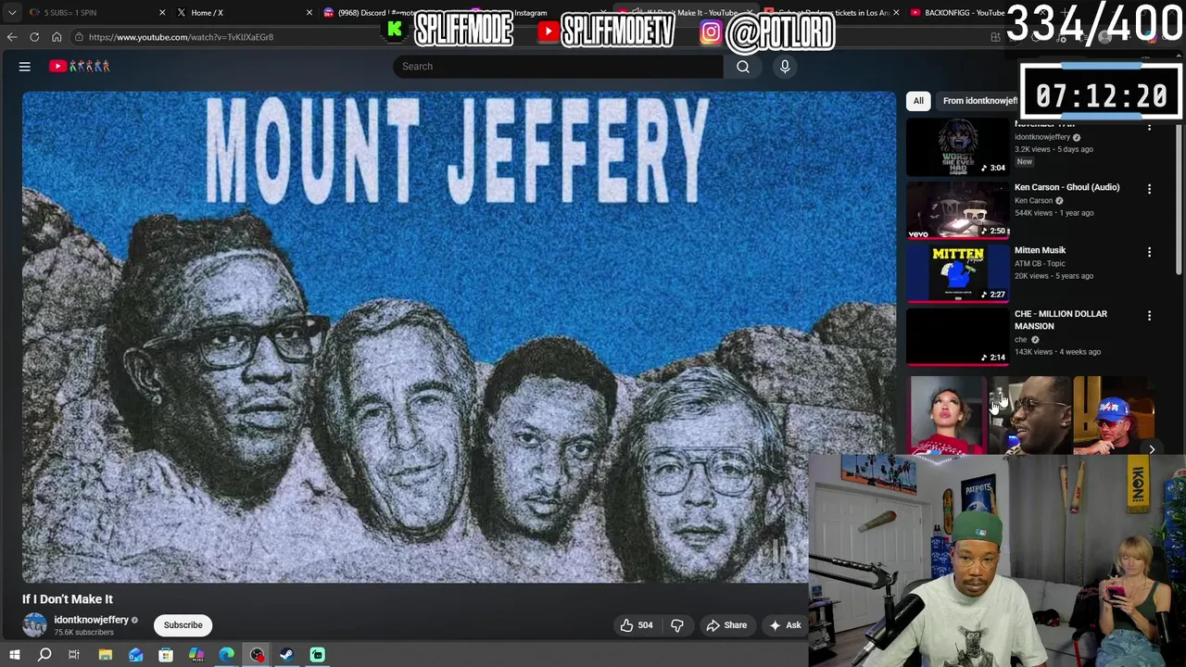Open Task View on taskbar
Image resolution: width=1186 pixels, height=667 pixels.
pos(74,655)
